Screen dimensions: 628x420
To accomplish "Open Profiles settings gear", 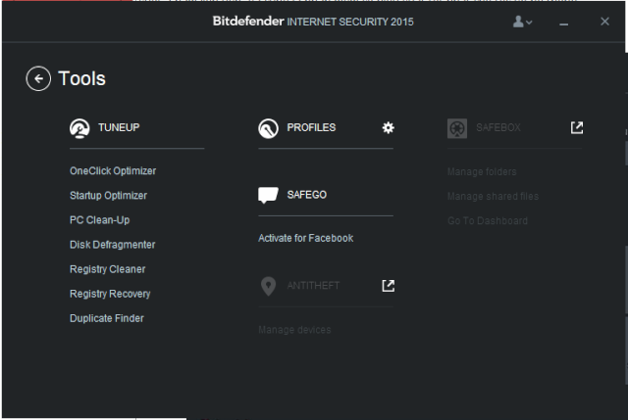I will pyautogui.click(x=389, y=128).
